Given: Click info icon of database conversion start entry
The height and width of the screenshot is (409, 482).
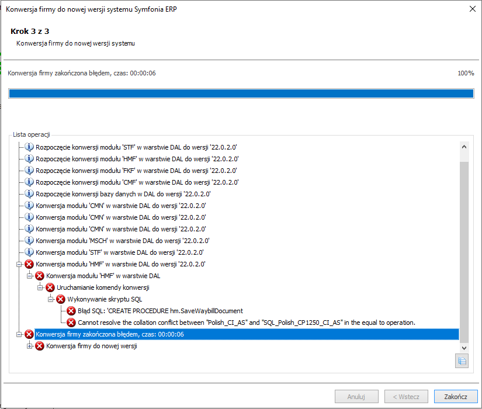Looking at the screenshot, I should tap(29, 194).
